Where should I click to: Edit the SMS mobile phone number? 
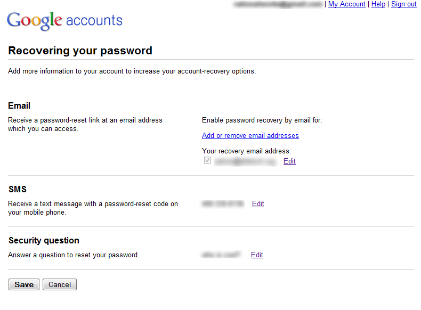[258, 203]
